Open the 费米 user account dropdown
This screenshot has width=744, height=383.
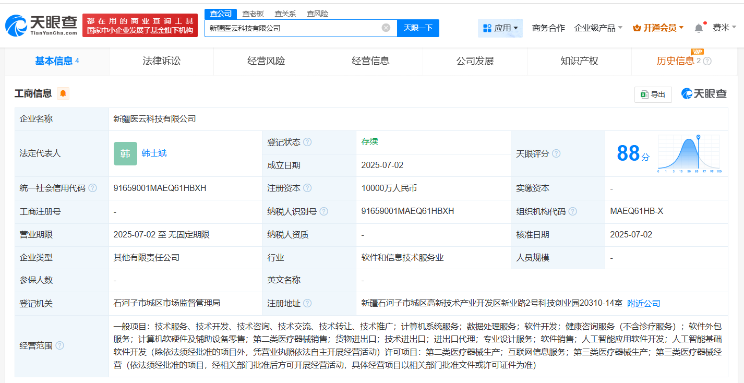click(x=724, y=28)
